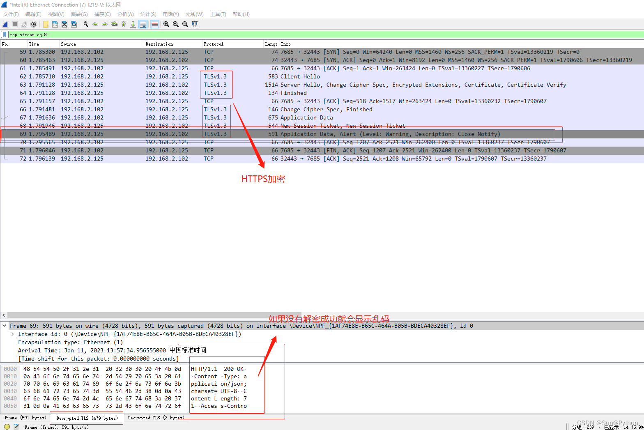Click the find packet magnifier icon

pos(86,24)
